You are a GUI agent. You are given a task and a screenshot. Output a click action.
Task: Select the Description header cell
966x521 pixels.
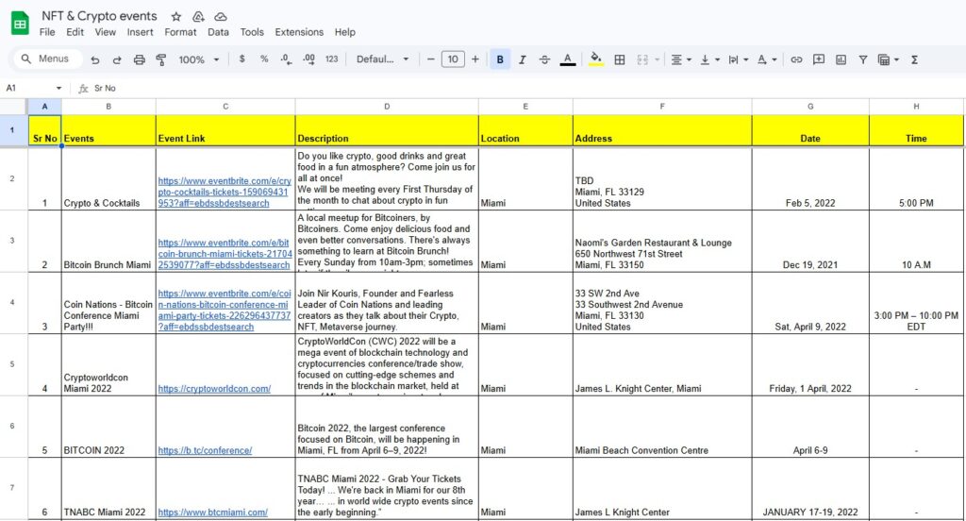tap(386, 130)
